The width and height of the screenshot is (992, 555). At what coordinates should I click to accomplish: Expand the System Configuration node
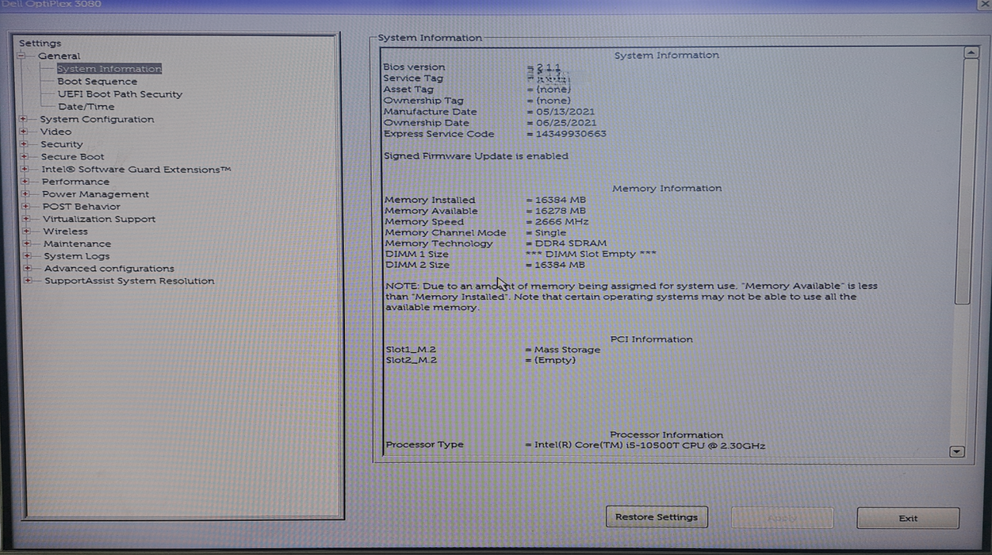tap(23, 120)
